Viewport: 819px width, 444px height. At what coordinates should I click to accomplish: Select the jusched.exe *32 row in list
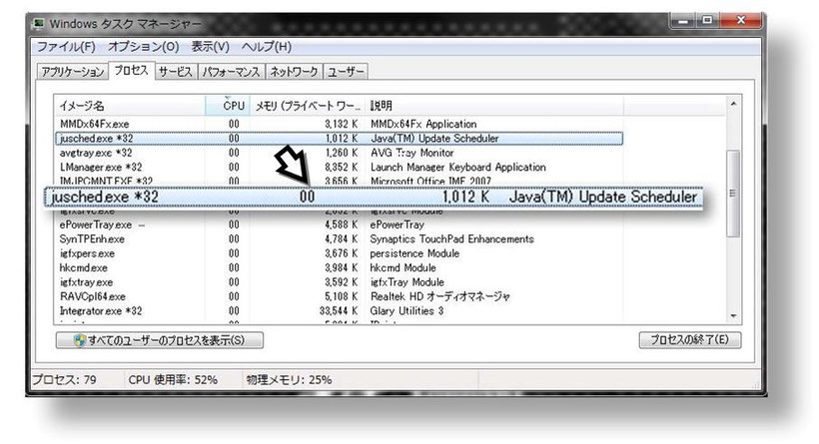tap(339, 139)
